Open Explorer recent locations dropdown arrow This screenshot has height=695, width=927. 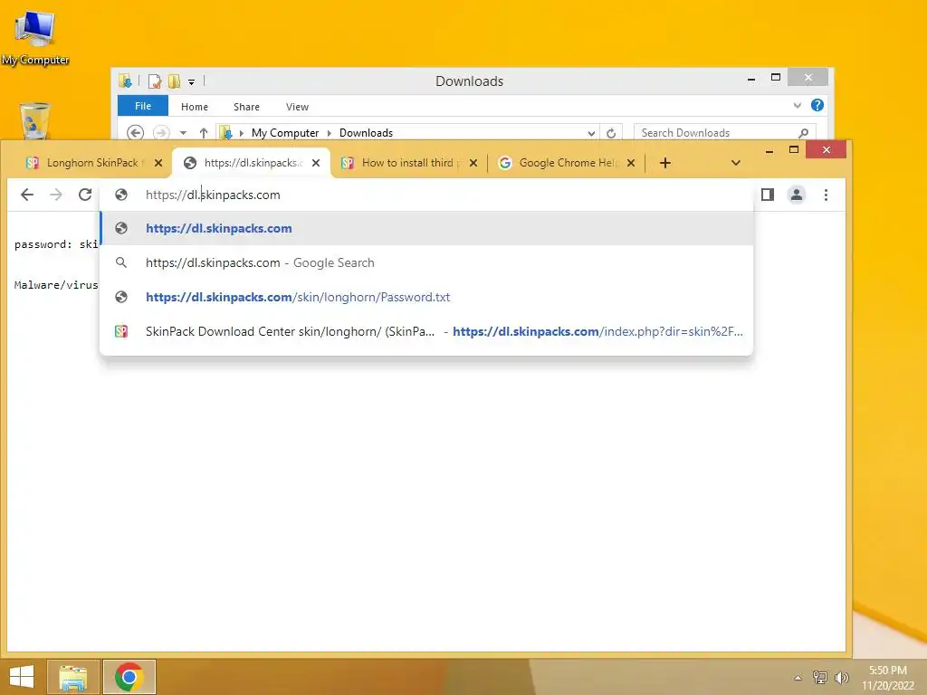point(183,133)
